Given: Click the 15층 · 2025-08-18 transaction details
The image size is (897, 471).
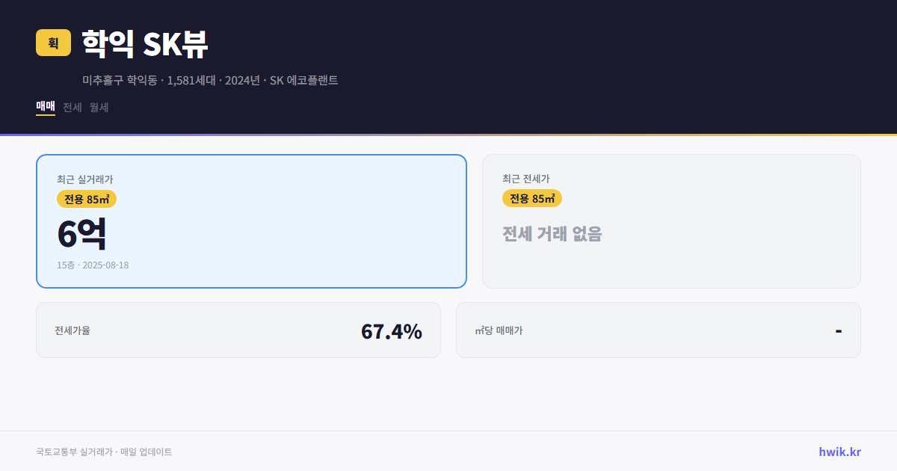Looking at the screenshot, I should pos(91,265).
